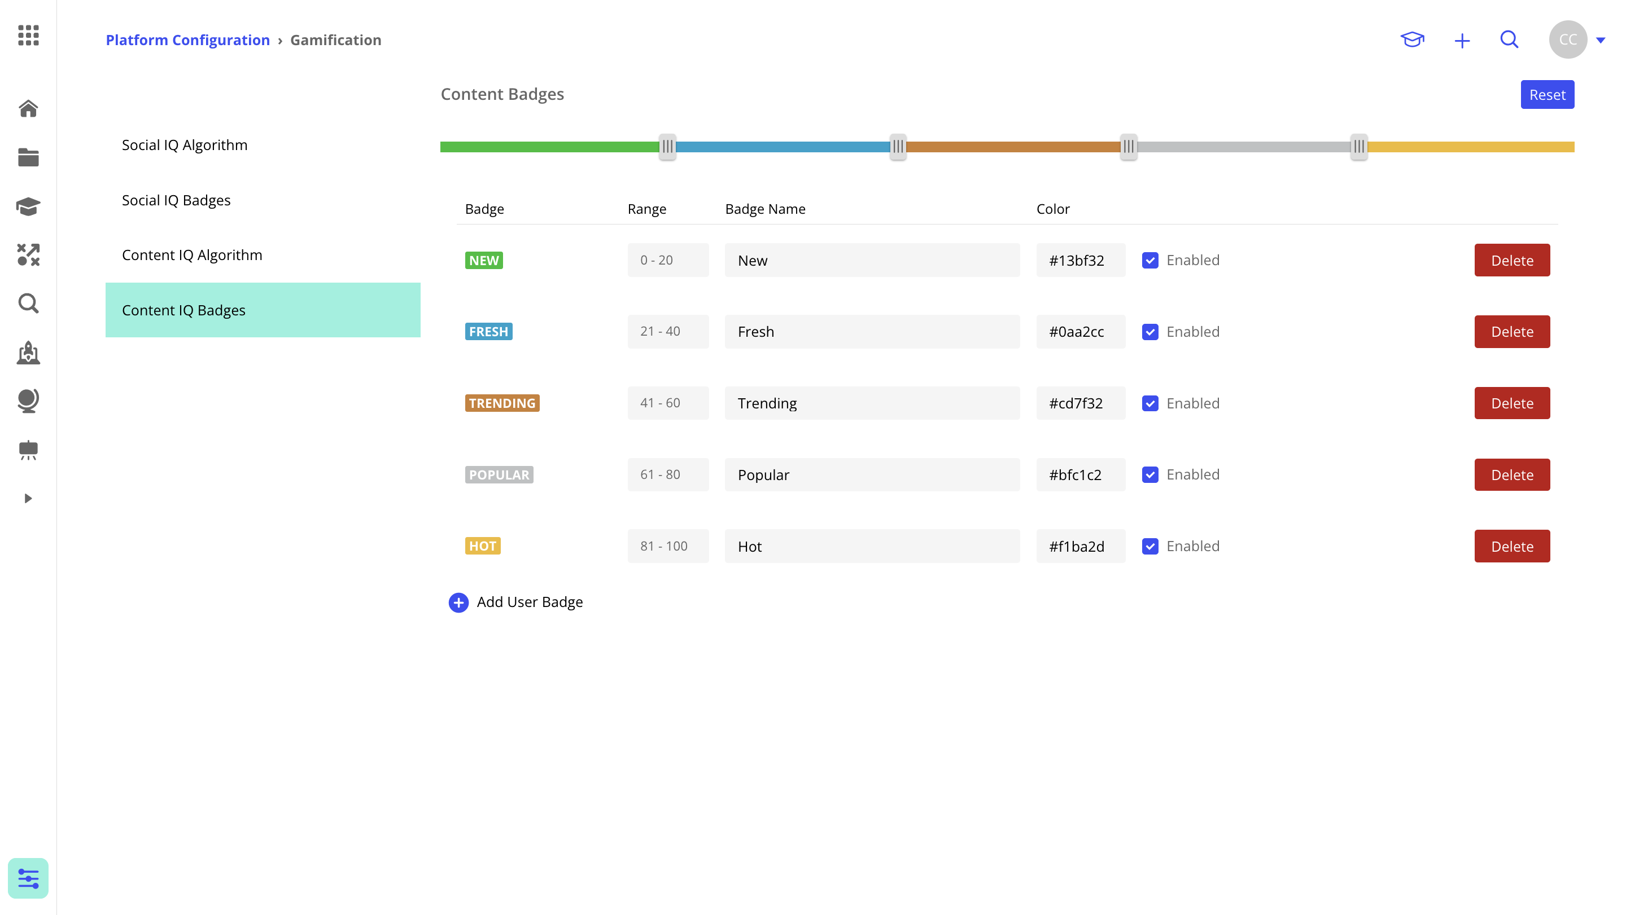Click the top-right search magnifier icon
This screenshot has width=1626, height=915.
(1509, 39)
